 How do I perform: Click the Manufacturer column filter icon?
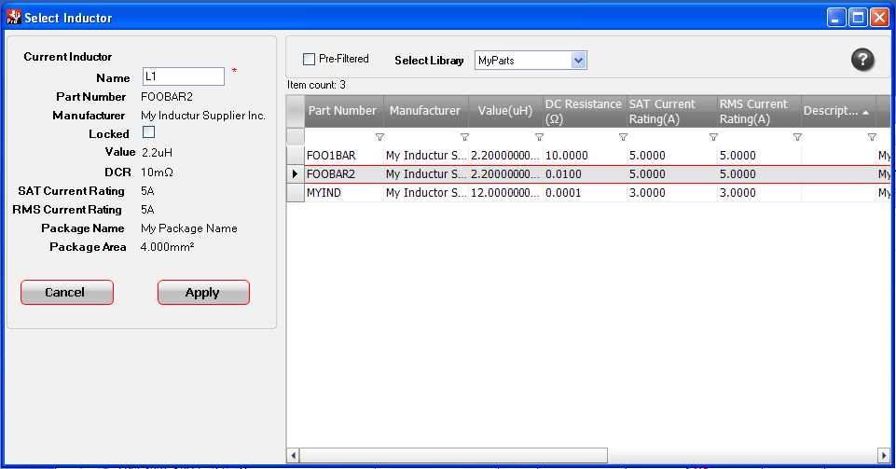tap(464, 137)
